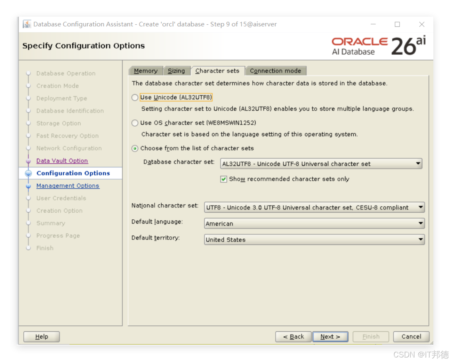Click the Summary step
450x362 pixels.
pos(51,223)
